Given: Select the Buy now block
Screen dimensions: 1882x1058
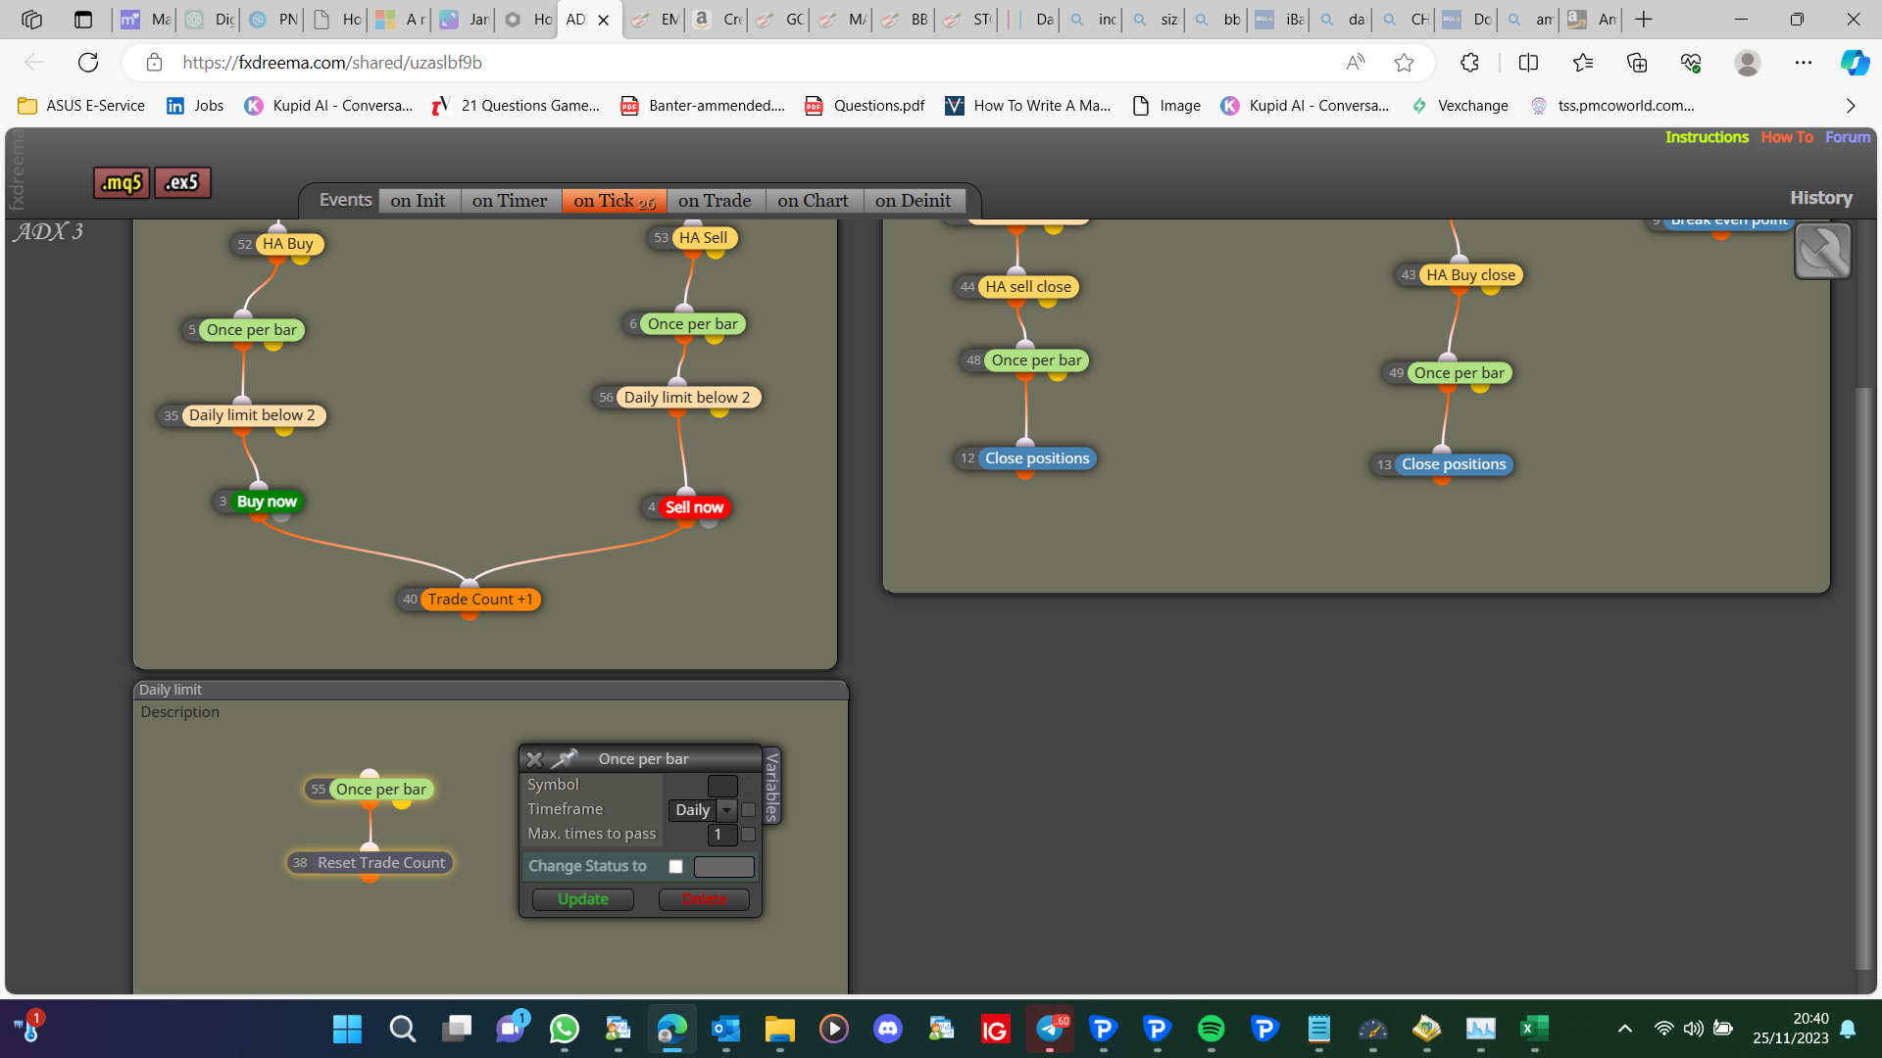Looking at the screenshot, I should pyautogui.click(x=267, y=502).
